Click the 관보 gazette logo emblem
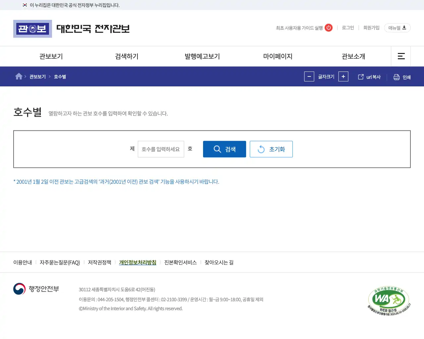The image size is (424, 339). (x=32, y=29)
